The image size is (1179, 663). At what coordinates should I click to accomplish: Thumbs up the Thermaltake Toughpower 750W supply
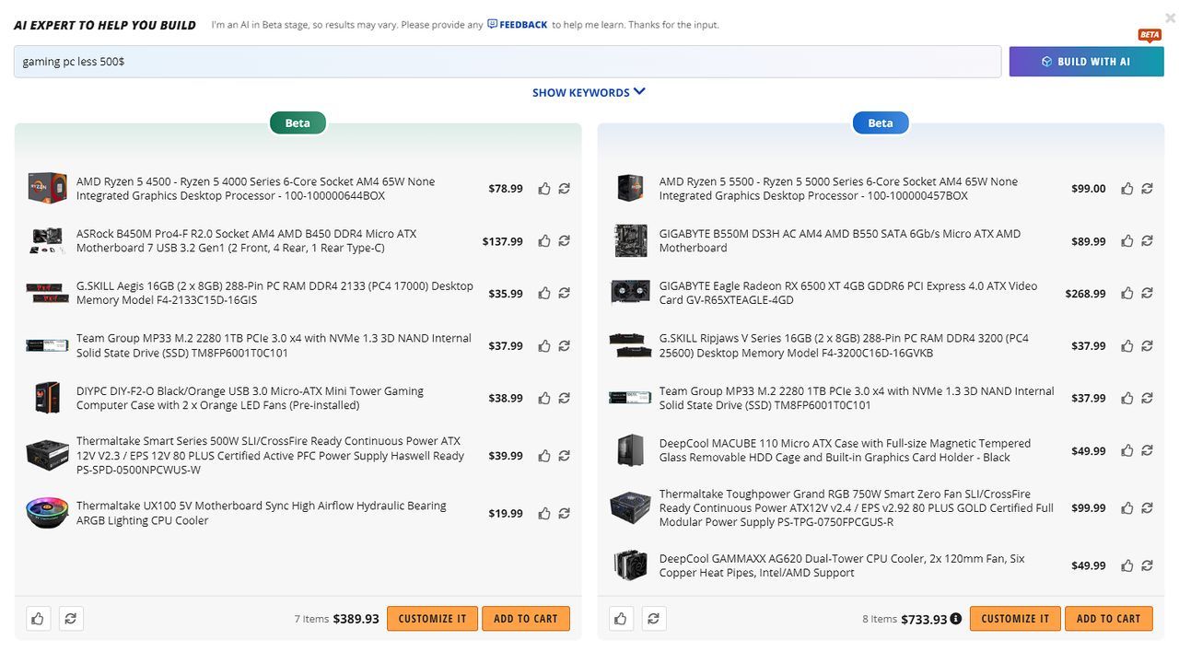click(1127, 508)
